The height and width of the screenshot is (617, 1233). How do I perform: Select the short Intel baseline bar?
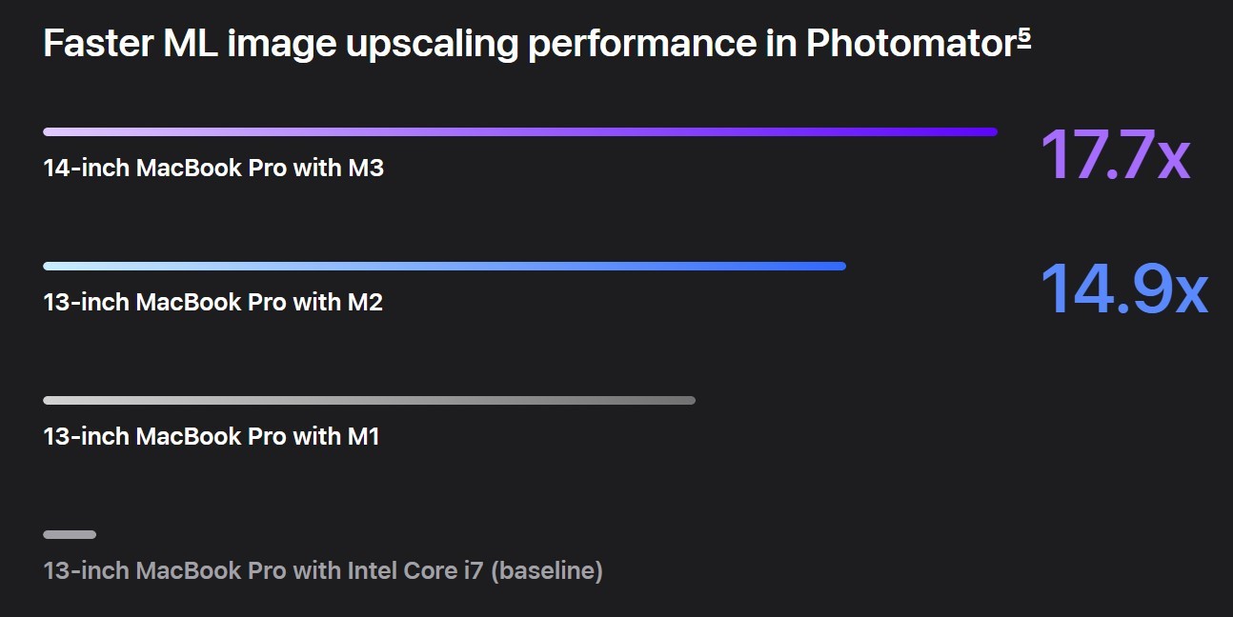[x=70, y=534]
